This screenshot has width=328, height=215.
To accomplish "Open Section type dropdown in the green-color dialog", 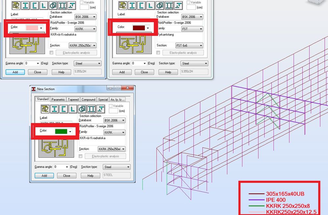I will point(117,167).
